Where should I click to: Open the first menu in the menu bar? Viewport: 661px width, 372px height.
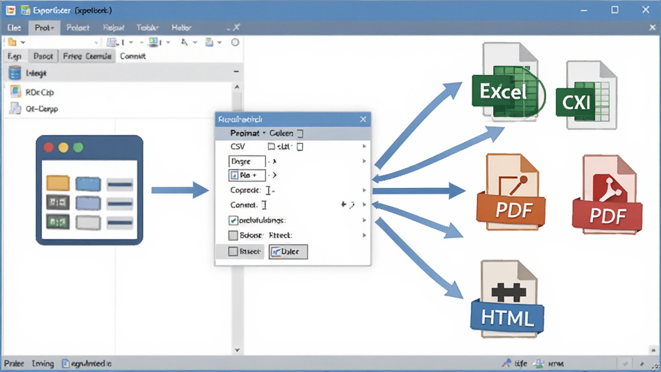(14, 28)
